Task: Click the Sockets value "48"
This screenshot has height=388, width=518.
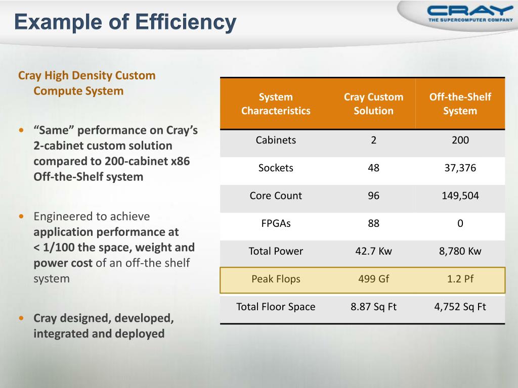Action: coord(374,168)
